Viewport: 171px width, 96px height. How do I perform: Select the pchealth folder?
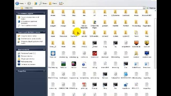point(105,23)
